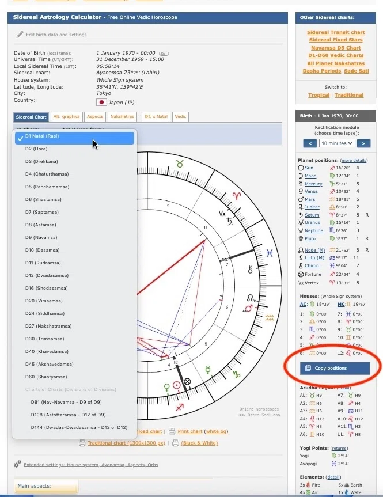Open D1-D60 Vedic Charts link
The width and height of the screenshot is (383, 497).
point(336,55)
